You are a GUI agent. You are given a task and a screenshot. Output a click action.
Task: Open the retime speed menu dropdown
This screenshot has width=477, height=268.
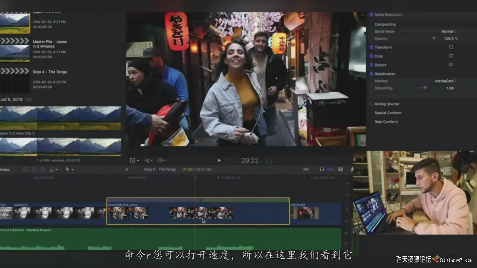coord(161,160)
